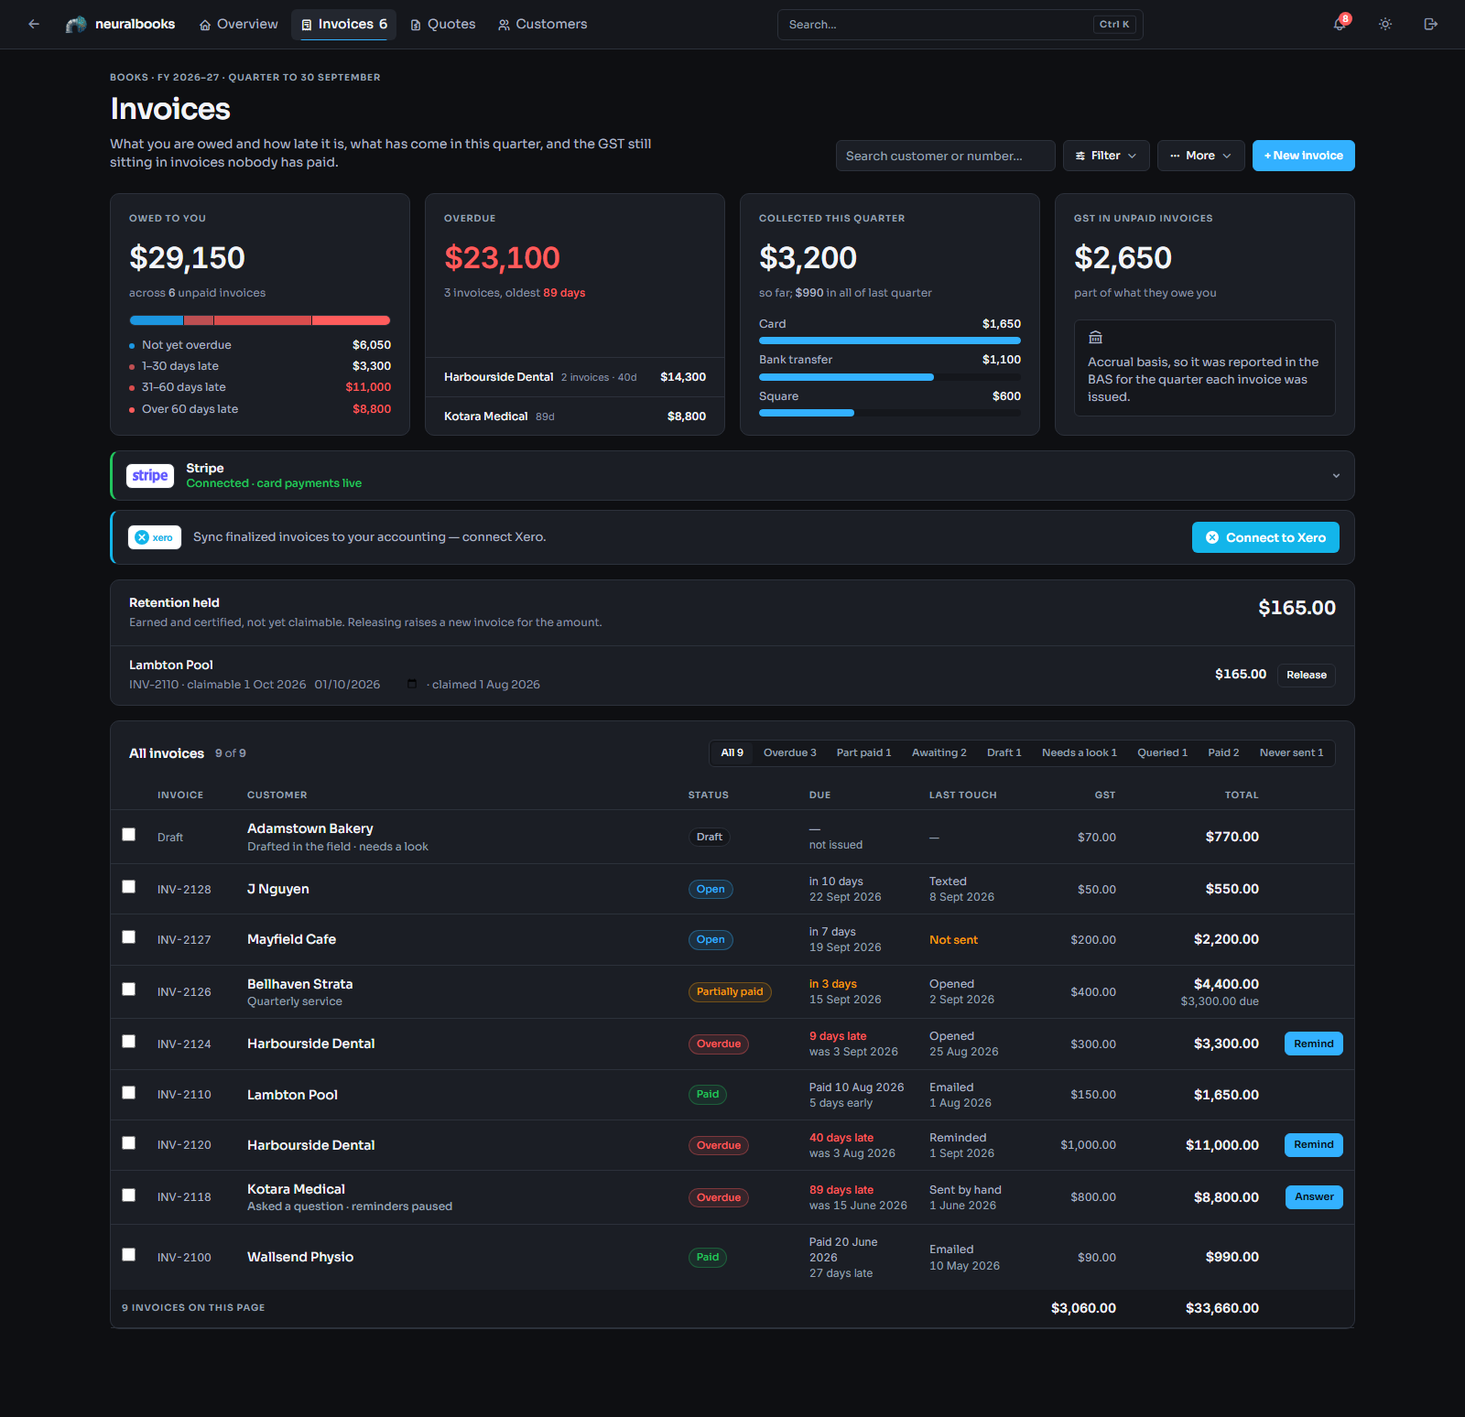The width and height of the screenshot is (1465, 1417).
Task: Select the Adamstown Bakery draft checkbox
Action: click(x=129, y=835)
